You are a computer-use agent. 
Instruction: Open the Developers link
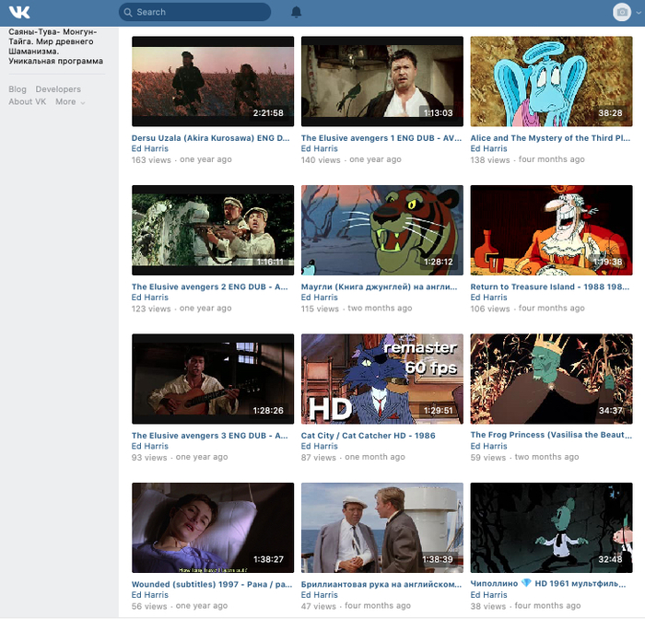(x=58, y=89)
